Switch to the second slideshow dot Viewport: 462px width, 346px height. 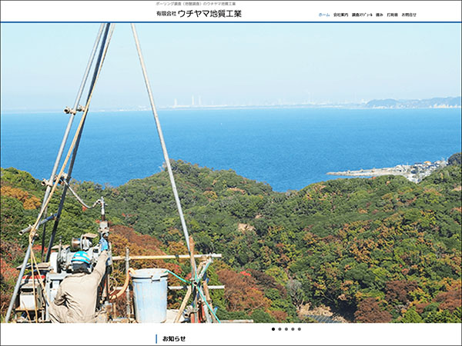280,329
